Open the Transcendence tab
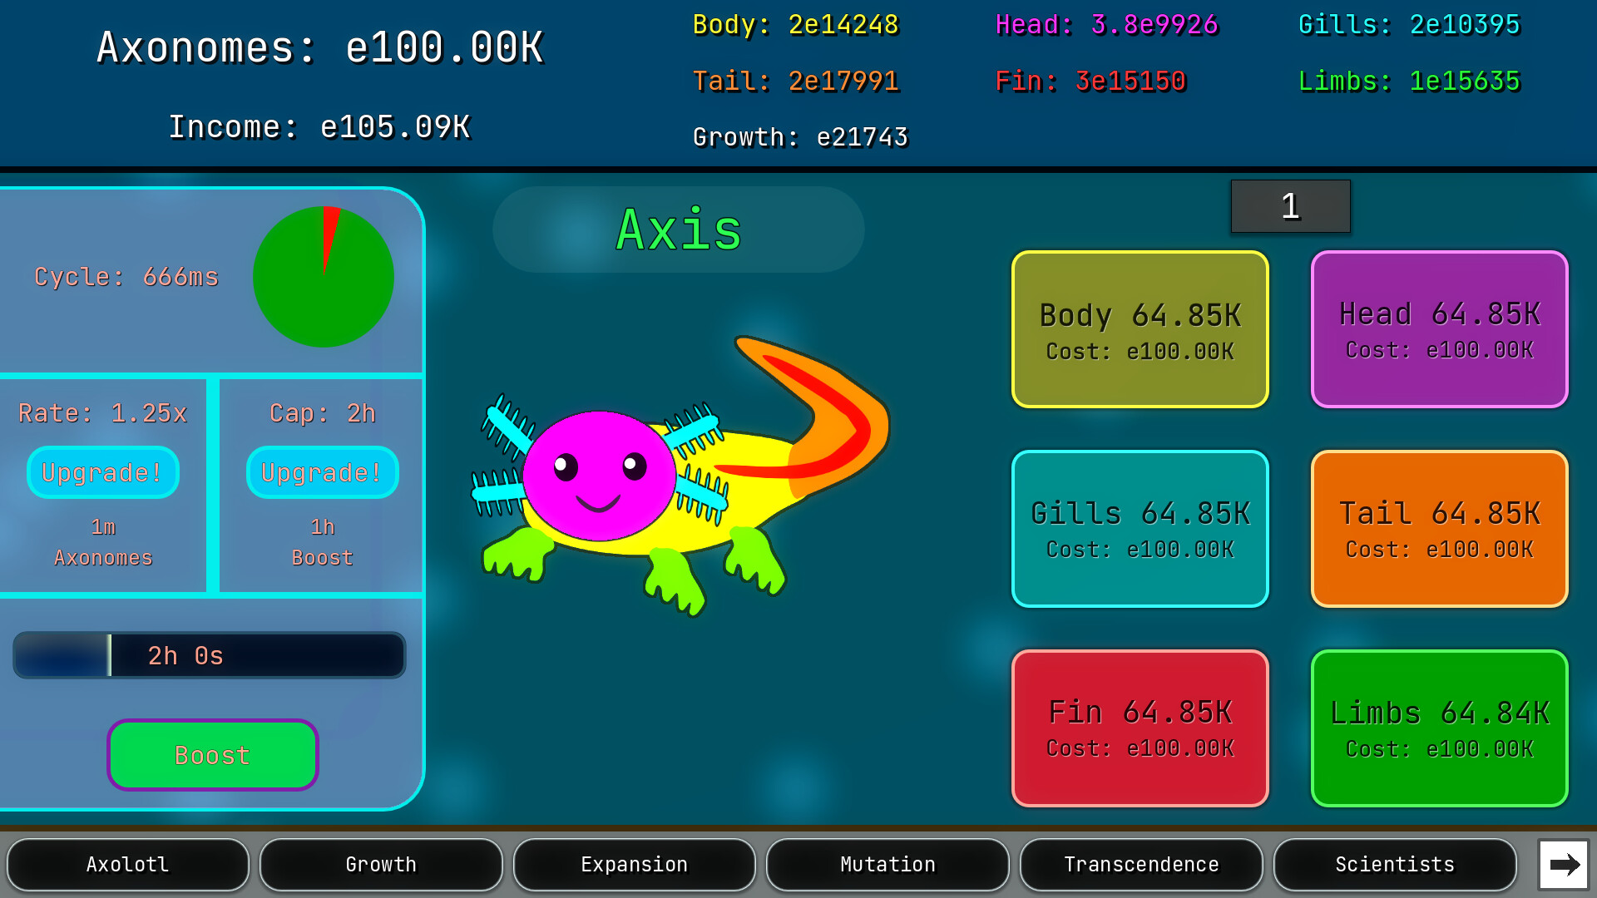Viewport: 1597px width, 898px height. [x=1141, y=865]
